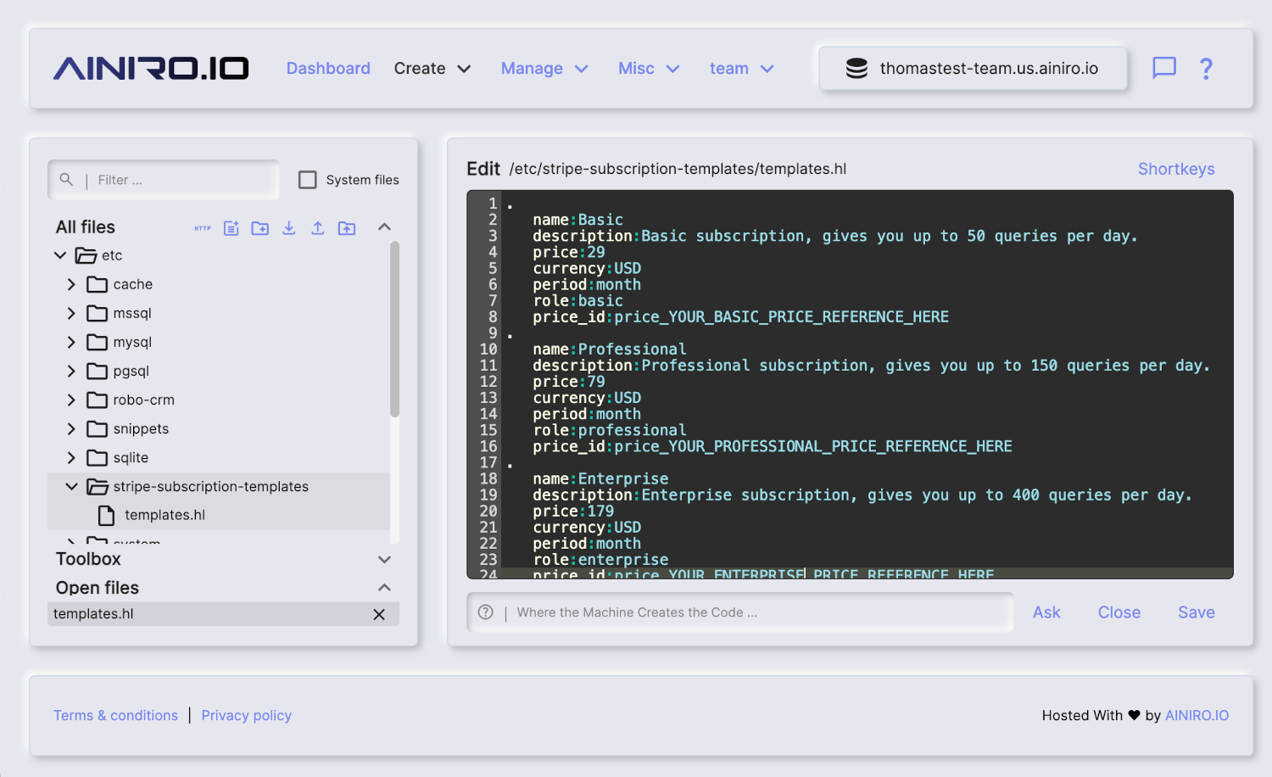Image resolution: width=1272 pixels, height=777 pixels.
Task: Click the Close button under editor
Action: point(1119,612)
